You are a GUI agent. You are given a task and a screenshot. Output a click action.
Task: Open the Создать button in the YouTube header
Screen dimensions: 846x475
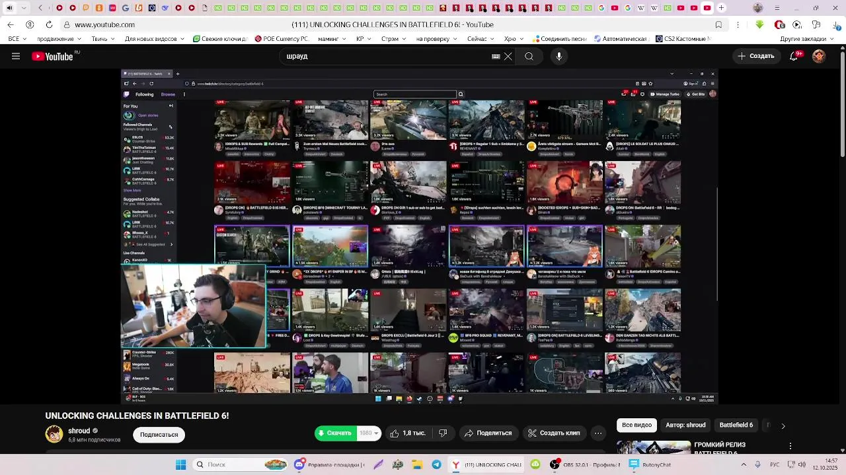(x=756, y=56)
